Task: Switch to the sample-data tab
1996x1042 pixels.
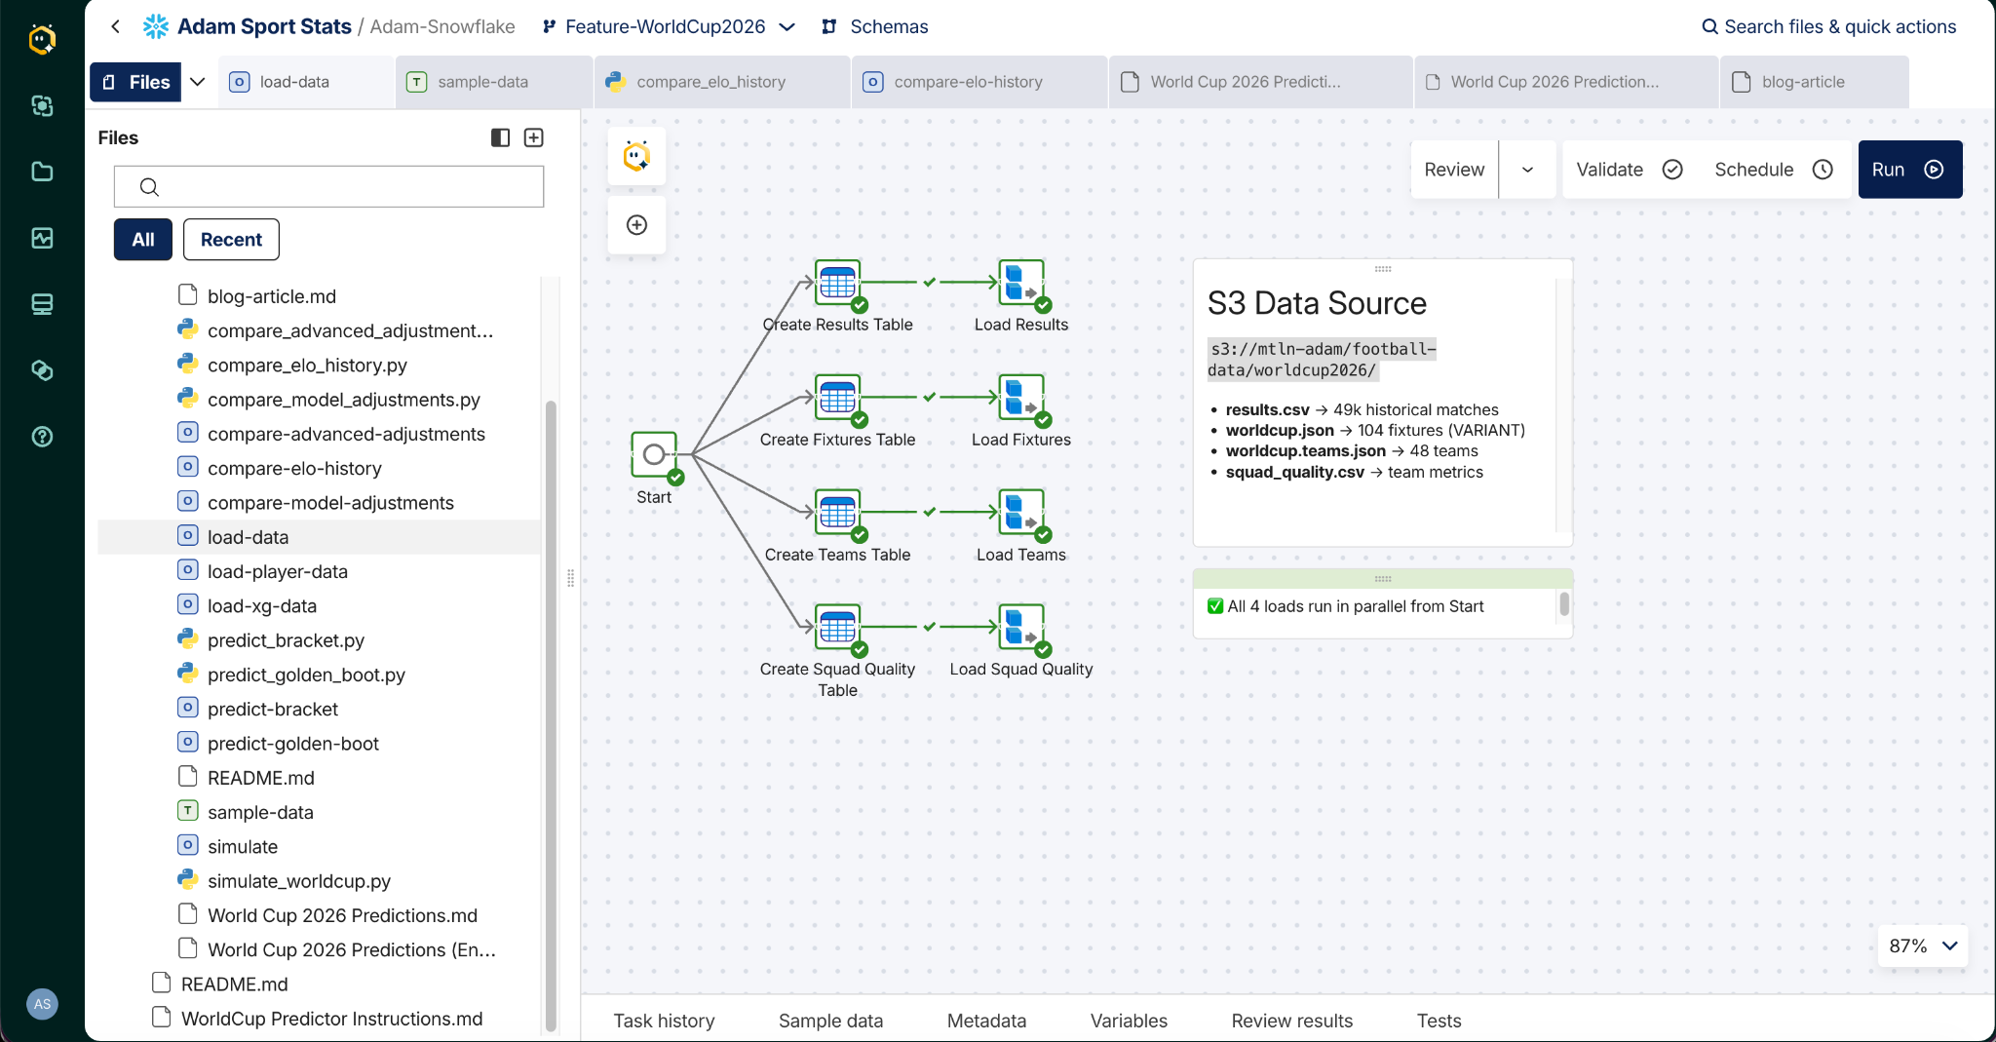Action: (x=495, y=82)
